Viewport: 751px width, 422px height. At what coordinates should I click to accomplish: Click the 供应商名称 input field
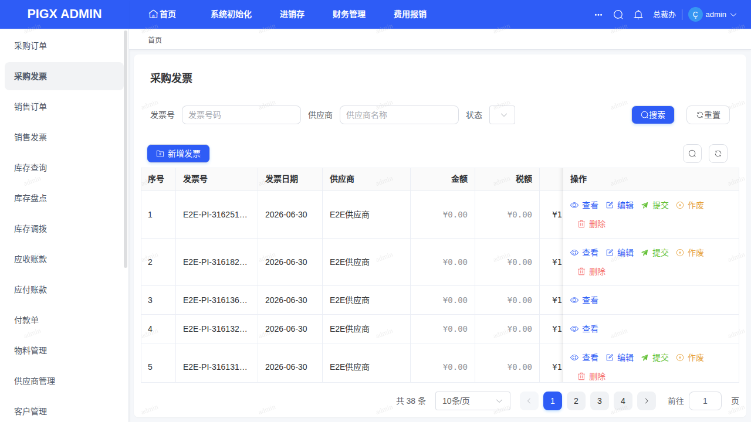point(399,115)
